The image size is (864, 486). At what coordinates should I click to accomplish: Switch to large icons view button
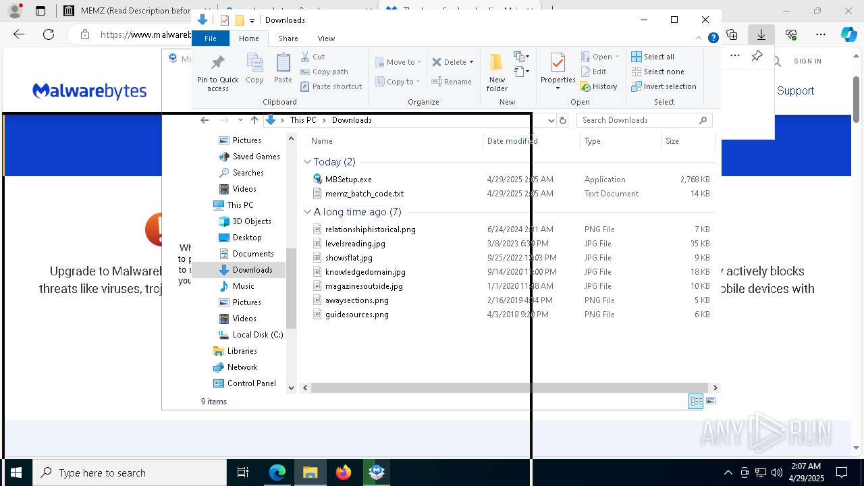click(x=710, y=401)
